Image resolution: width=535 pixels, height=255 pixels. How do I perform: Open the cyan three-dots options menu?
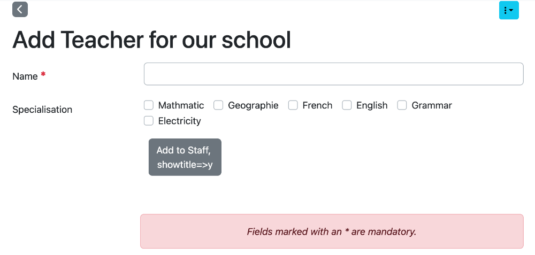tap(509, 10)
